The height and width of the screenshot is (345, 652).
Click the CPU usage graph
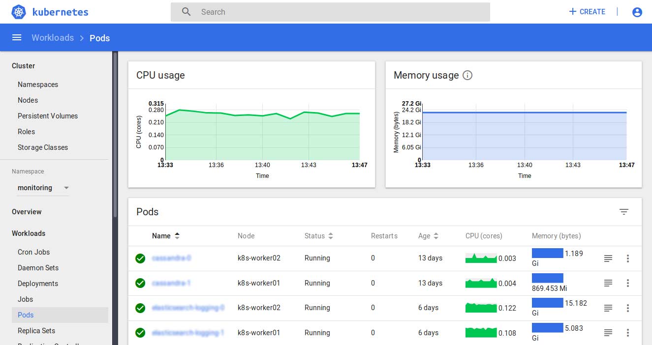coord(262,132)
